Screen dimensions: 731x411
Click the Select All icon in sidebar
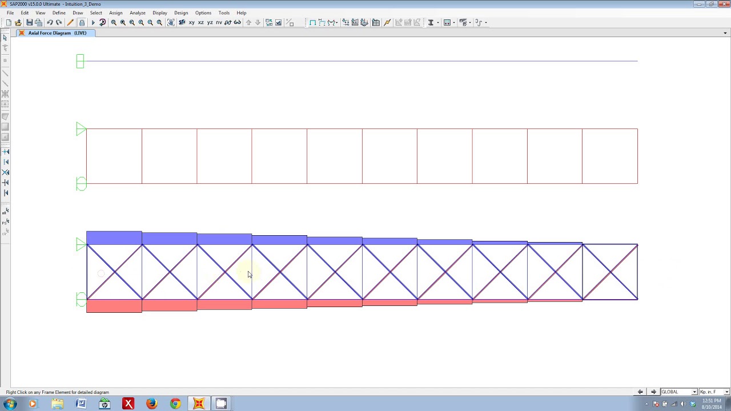coord(6,211)
